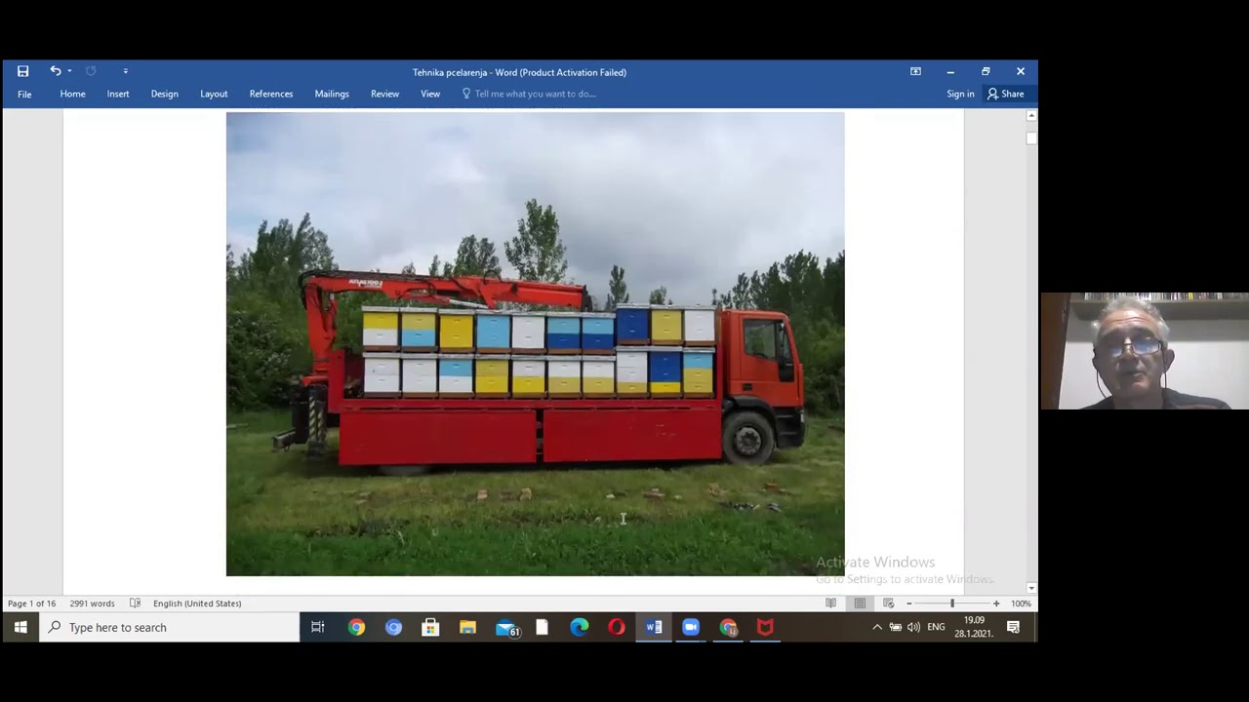Screen dimensions: 1249x702
Task: Open Mail app with 61 badge
Action: [507, 627]
